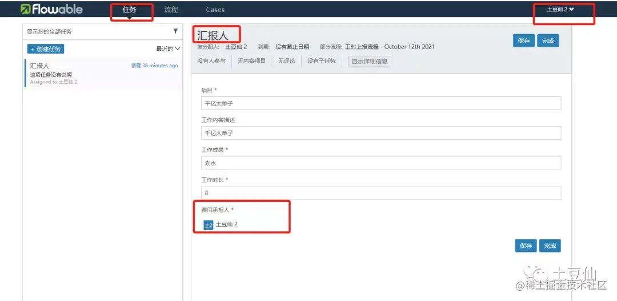Switch to the 流程 tab
This screenshot has height=301, width=617.
171,10
